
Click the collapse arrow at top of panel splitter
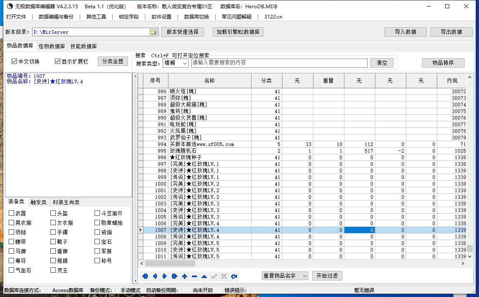(135, 76)
